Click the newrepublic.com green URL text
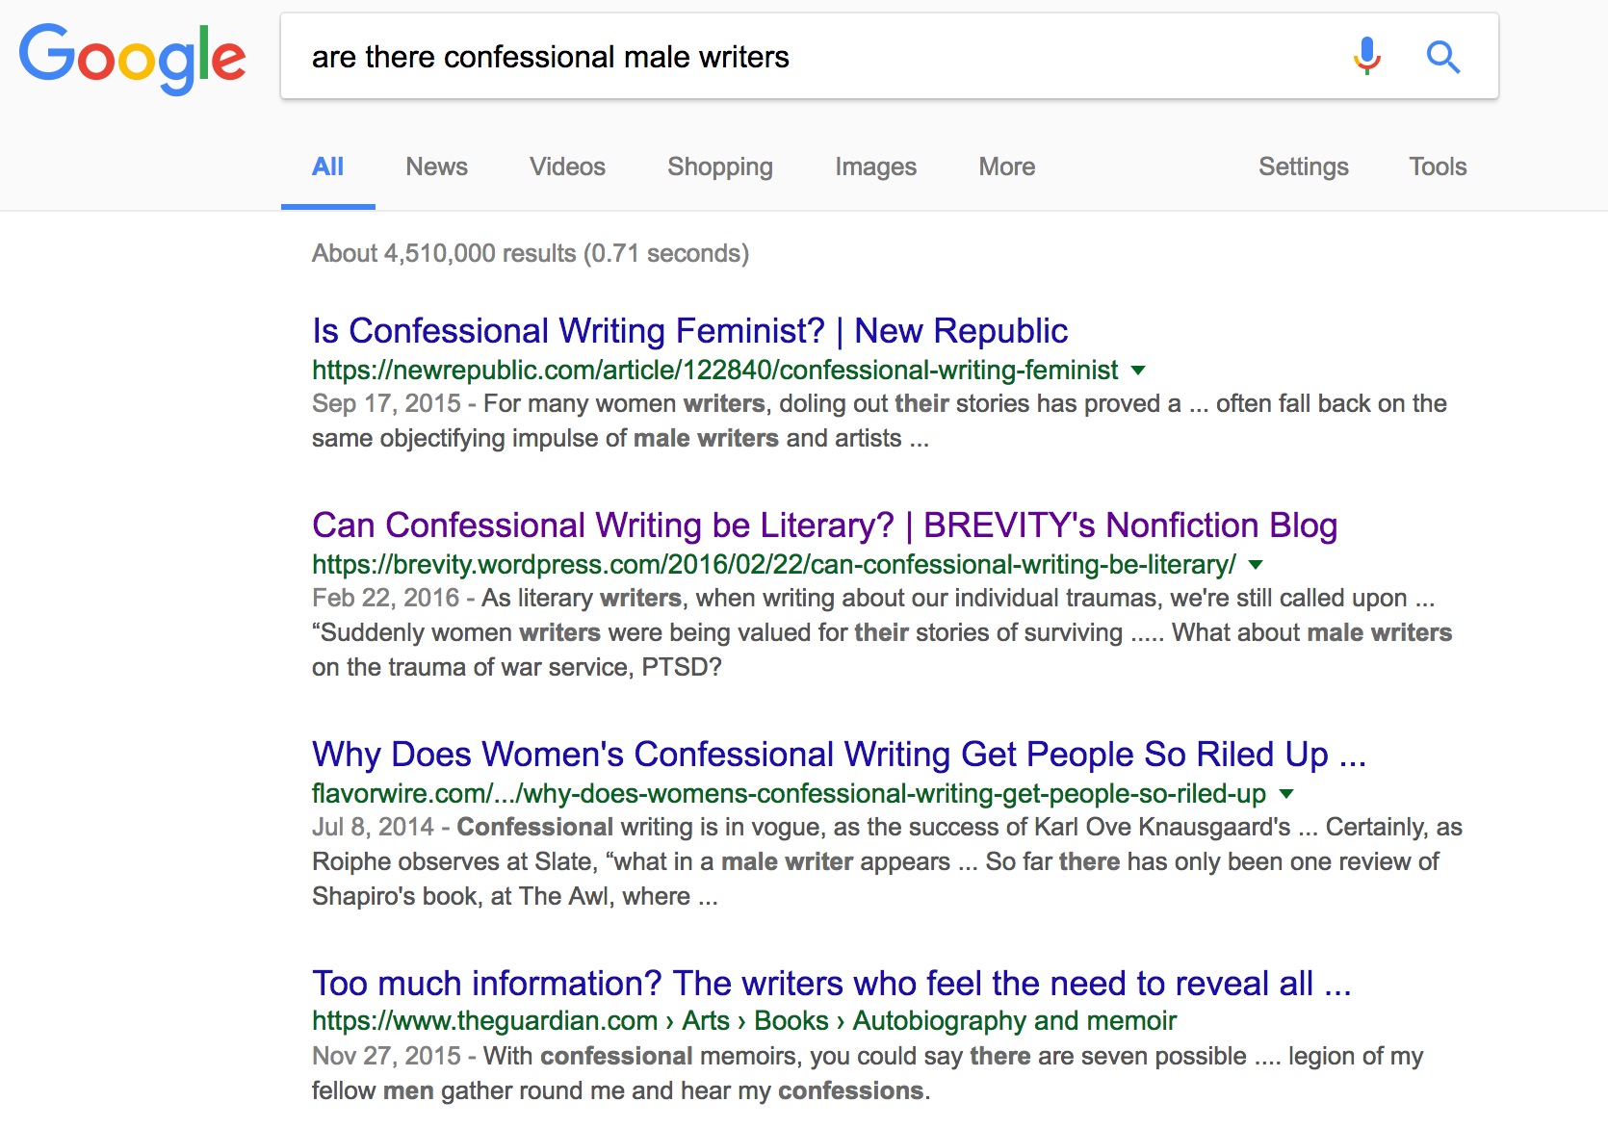The width and height of the screenshot is (1608, 1128). (x=714, y=371)
